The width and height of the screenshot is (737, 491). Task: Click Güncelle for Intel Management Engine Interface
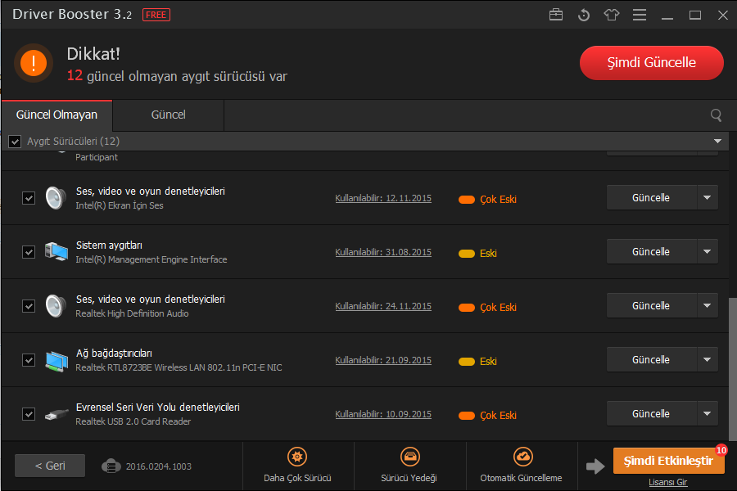point(652,251)
